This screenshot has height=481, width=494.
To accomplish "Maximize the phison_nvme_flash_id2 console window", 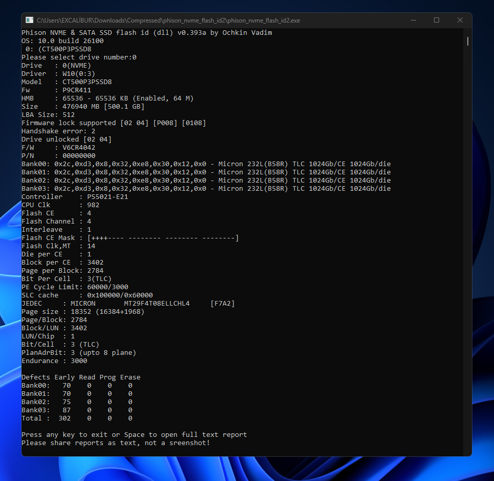I will point(437,20).
